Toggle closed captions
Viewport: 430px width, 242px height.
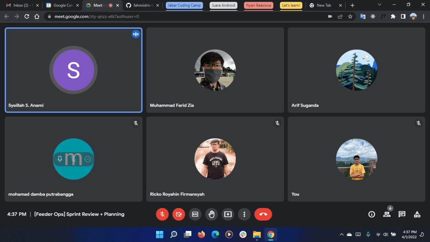click(x=195, y=214)
